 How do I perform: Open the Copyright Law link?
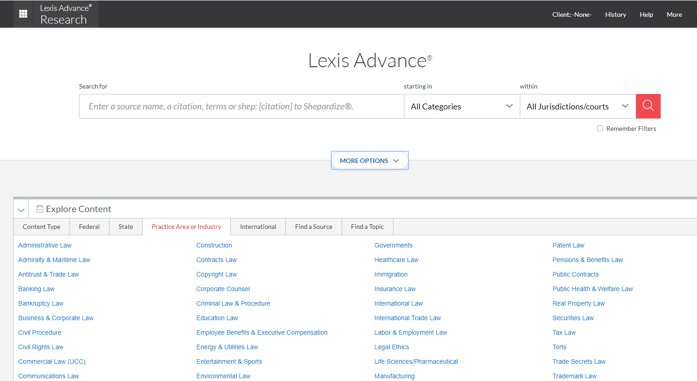217,274
